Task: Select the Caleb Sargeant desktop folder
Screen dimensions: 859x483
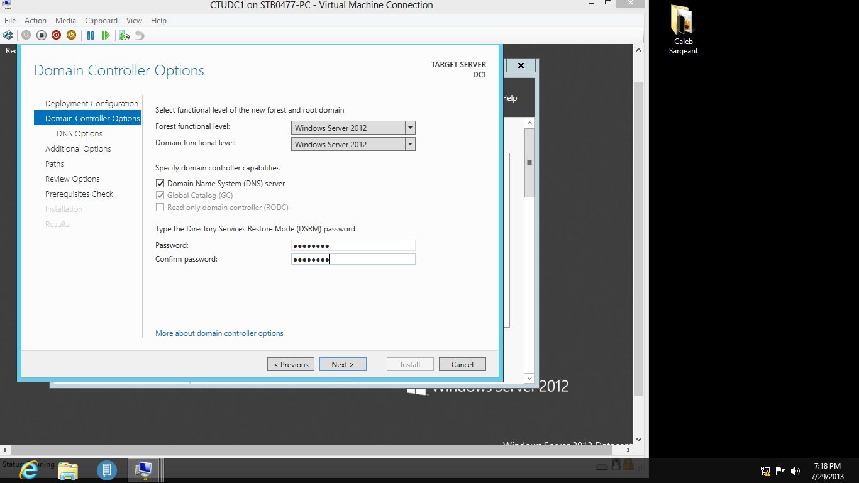Action: 683,30
